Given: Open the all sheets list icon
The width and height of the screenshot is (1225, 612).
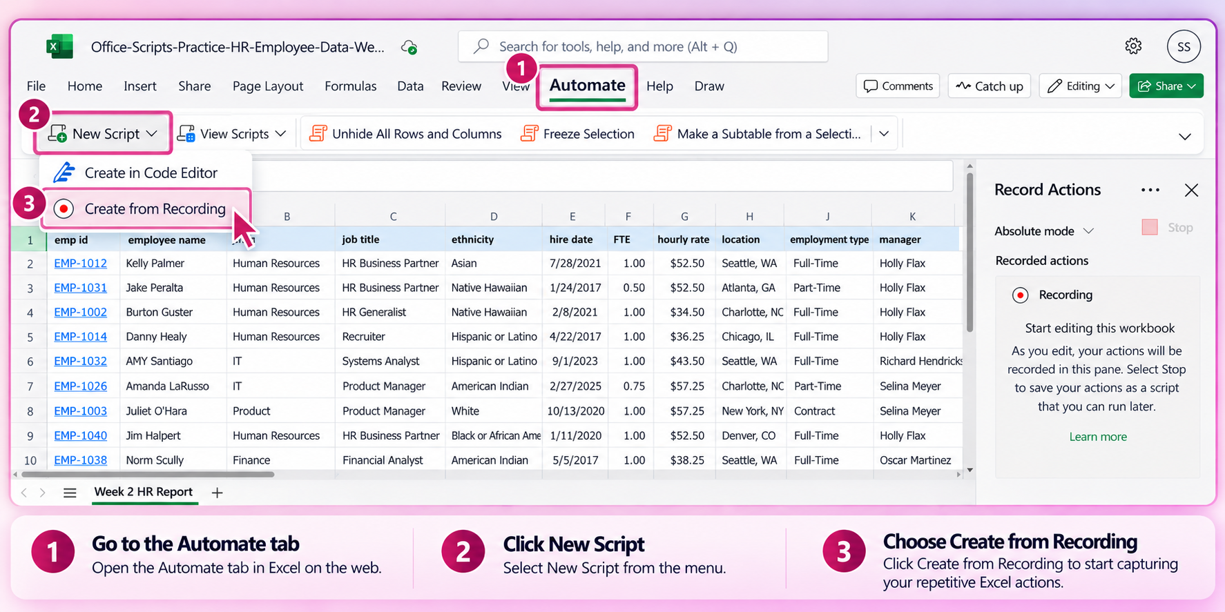Looking at the screenshot, I should point(70,493).
